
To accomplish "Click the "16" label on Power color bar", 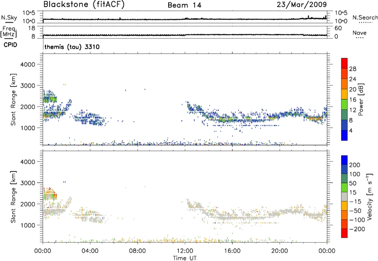I will 352,100.
